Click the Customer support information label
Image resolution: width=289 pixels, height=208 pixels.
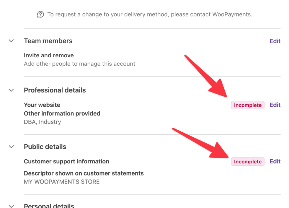[66, 161]
